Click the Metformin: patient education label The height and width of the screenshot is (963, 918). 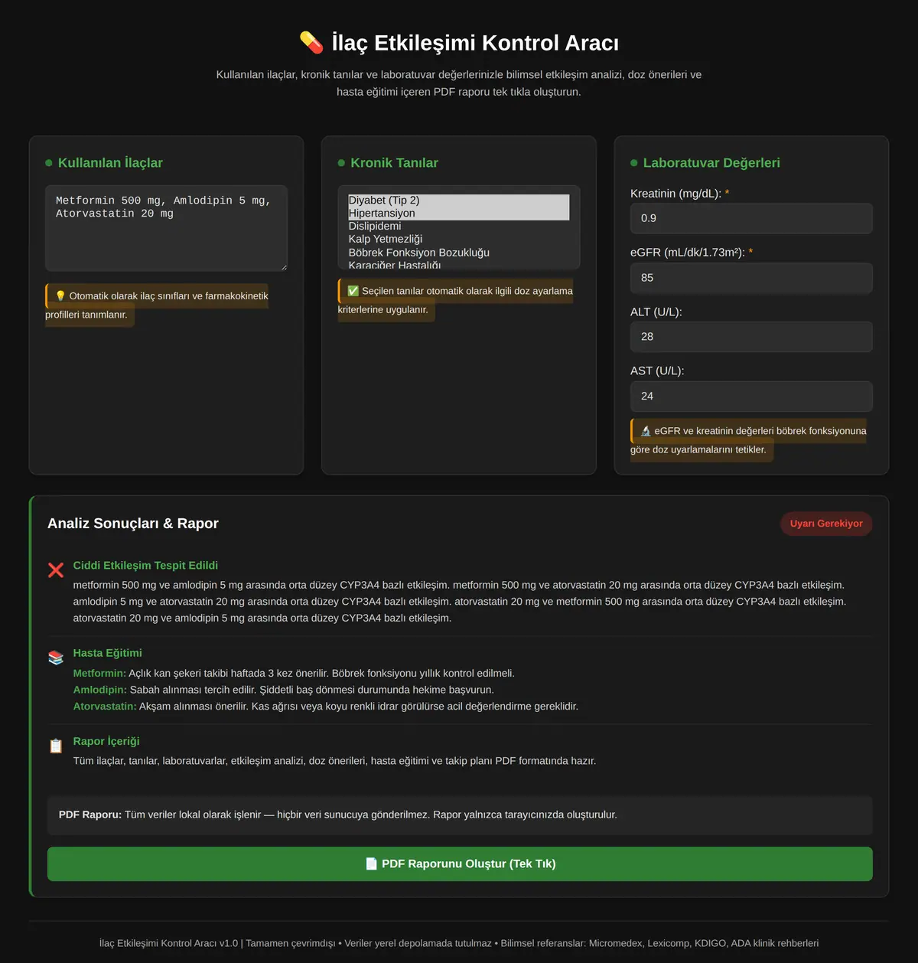point(99,674)
